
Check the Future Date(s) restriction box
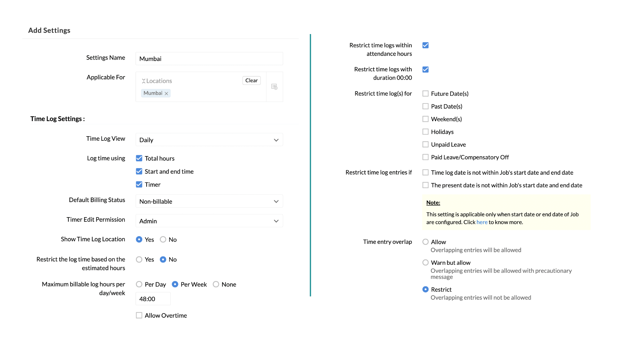pos(425,93)
